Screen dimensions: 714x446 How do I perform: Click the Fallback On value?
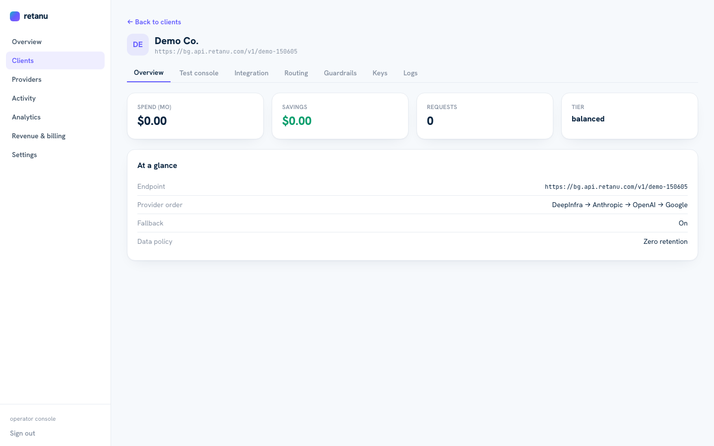pos(683,223)
